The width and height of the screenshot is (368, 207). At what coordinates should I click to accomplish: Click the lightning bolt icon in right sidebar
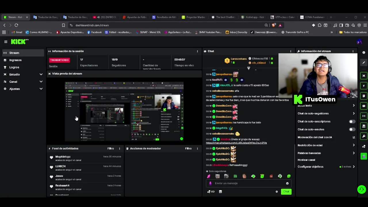pos(364,86)
